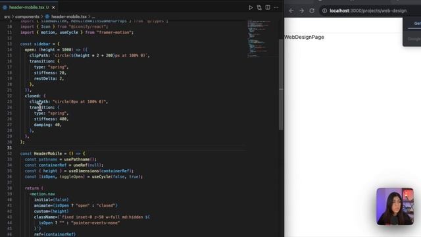Go back in the browser window

pyautogui.click(x=291, y=11)
